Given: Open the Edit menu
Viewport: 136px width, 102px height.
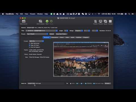Looking at the screenshot, I should [x=22, y=14].
